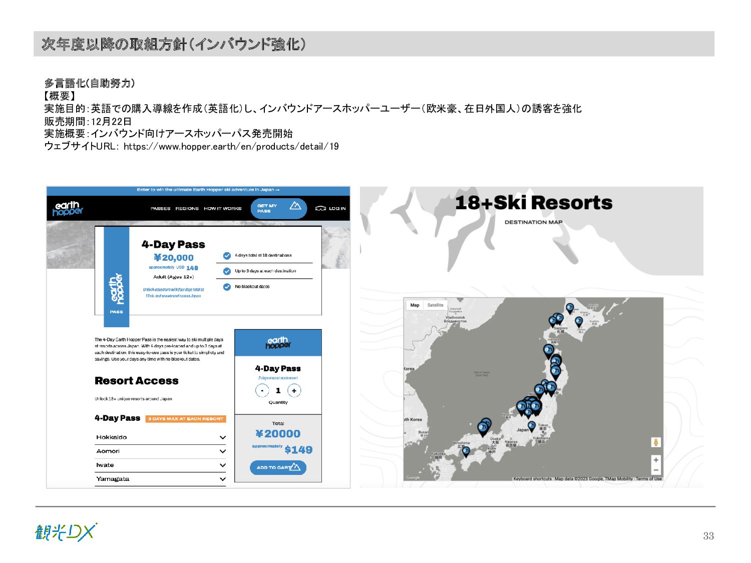Switch map to Satellite view tab

pos(435,305)
